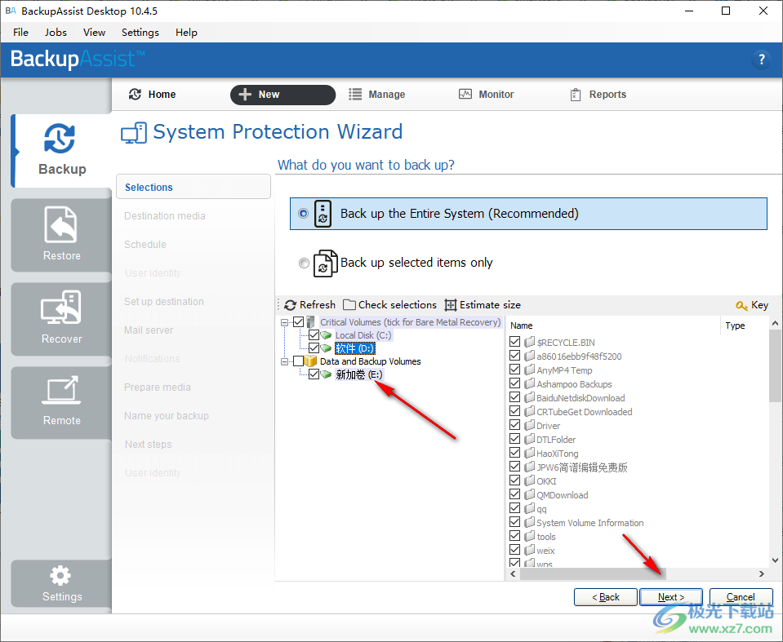Uncheck the HaoXiTong folder checkbox
The width and height of the screenshot is (783, 642).
(515, 453)
